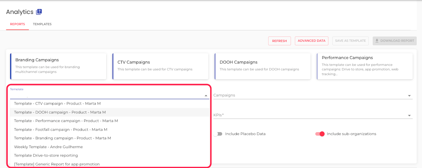Collapse the Template dropdown arrow

[x=206, y=96]
